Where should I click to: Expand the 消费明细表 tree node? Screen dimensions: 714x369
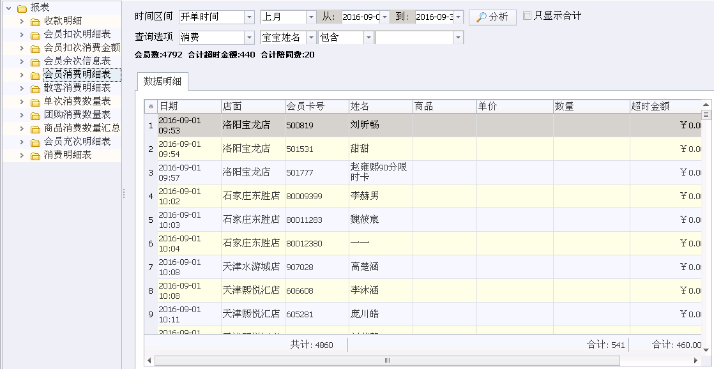coord(22,155)
